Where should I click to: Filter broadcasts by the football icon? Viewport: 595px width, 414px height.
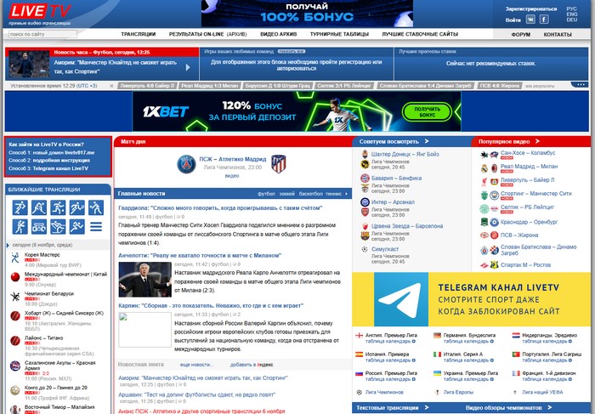20,207
